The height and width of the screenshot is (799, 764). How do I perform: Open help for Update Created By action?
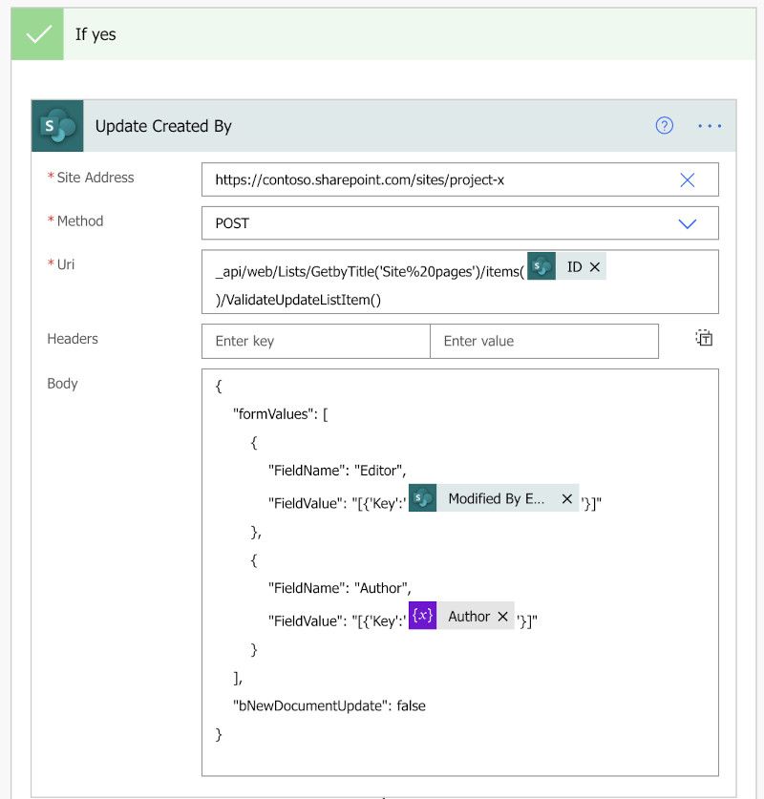(664, 125)
